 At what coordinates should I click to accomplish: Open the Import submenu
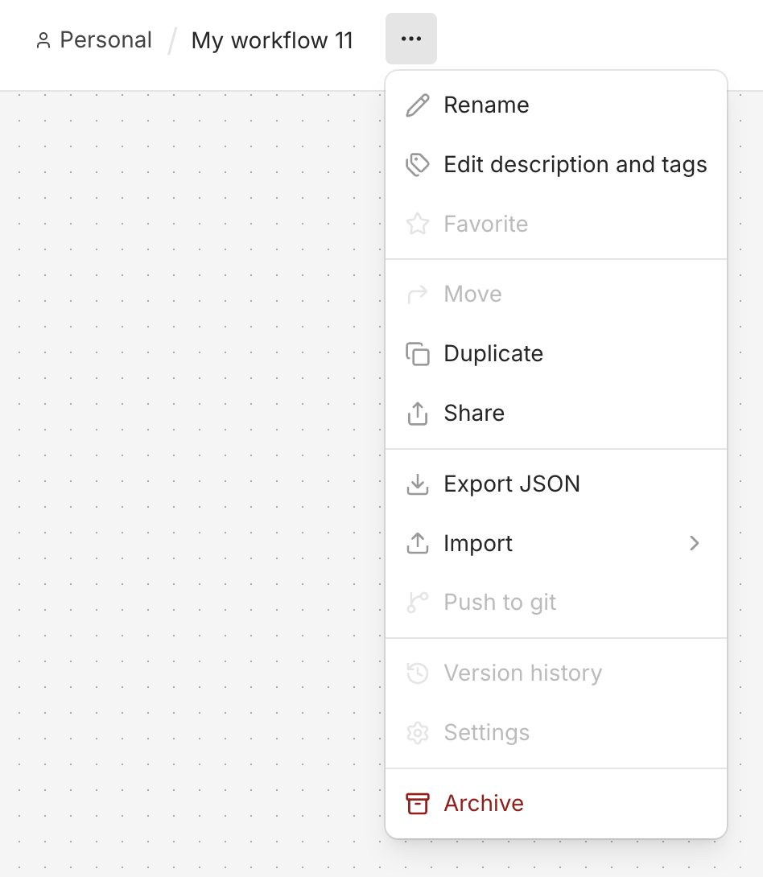556,543
